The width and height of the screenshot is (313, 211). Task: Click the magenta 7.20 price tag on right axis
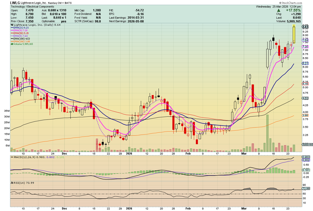point(305,47)
